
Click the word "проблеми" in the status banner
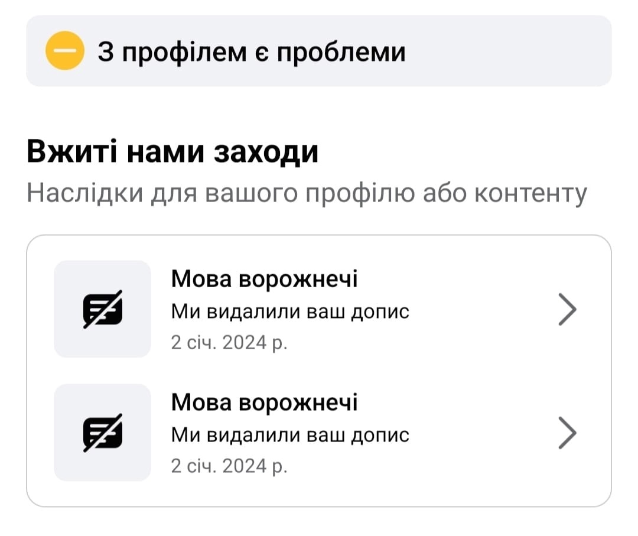pyautogui.click(x=341, y=52)
